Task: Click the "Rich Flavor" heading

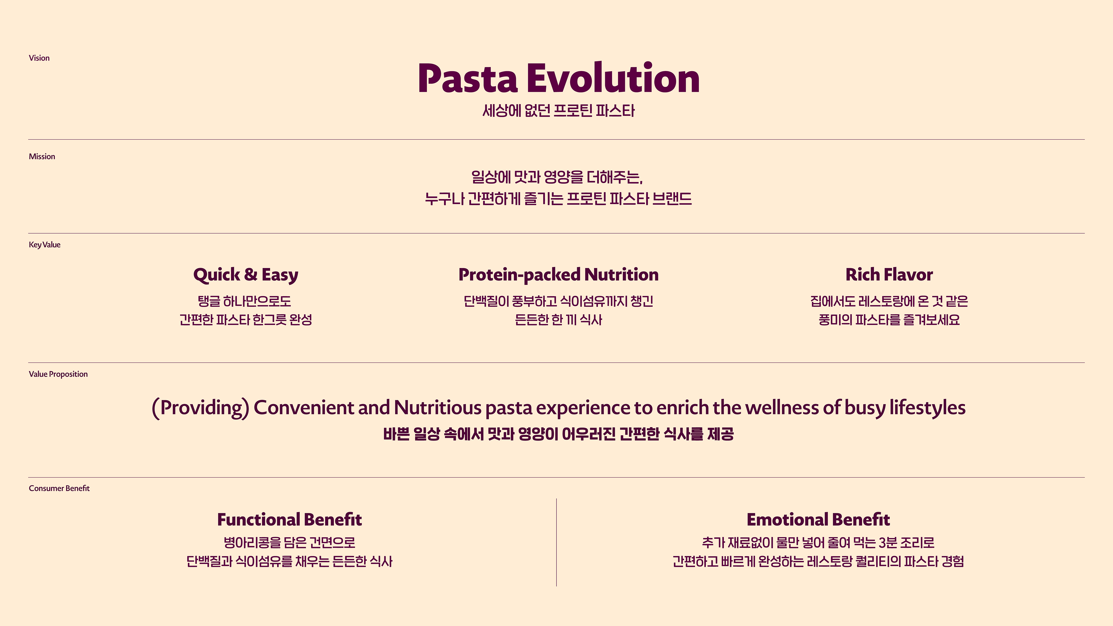Action: 889,275
